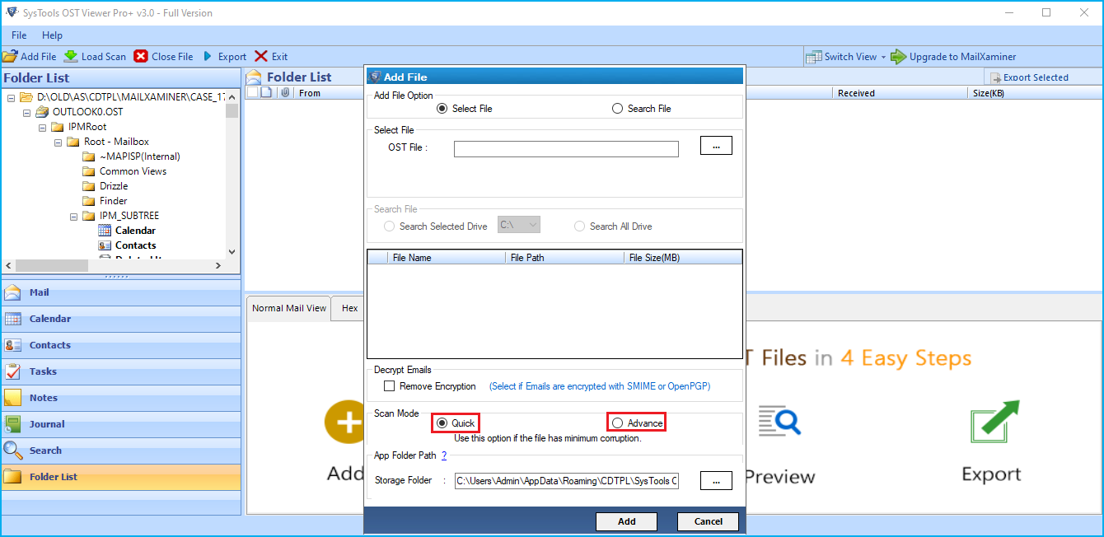Open the File menu
The height and width of the screenshot is (537, 1104).
coord(19,35)
